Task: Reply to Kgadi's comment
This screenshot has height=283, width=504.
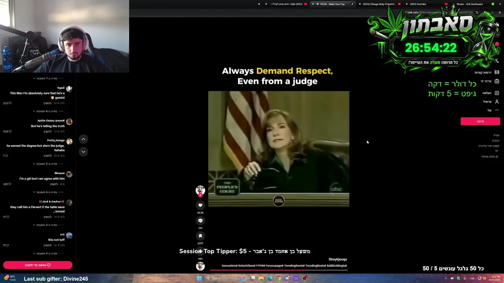Action: (x=47, y=103)
